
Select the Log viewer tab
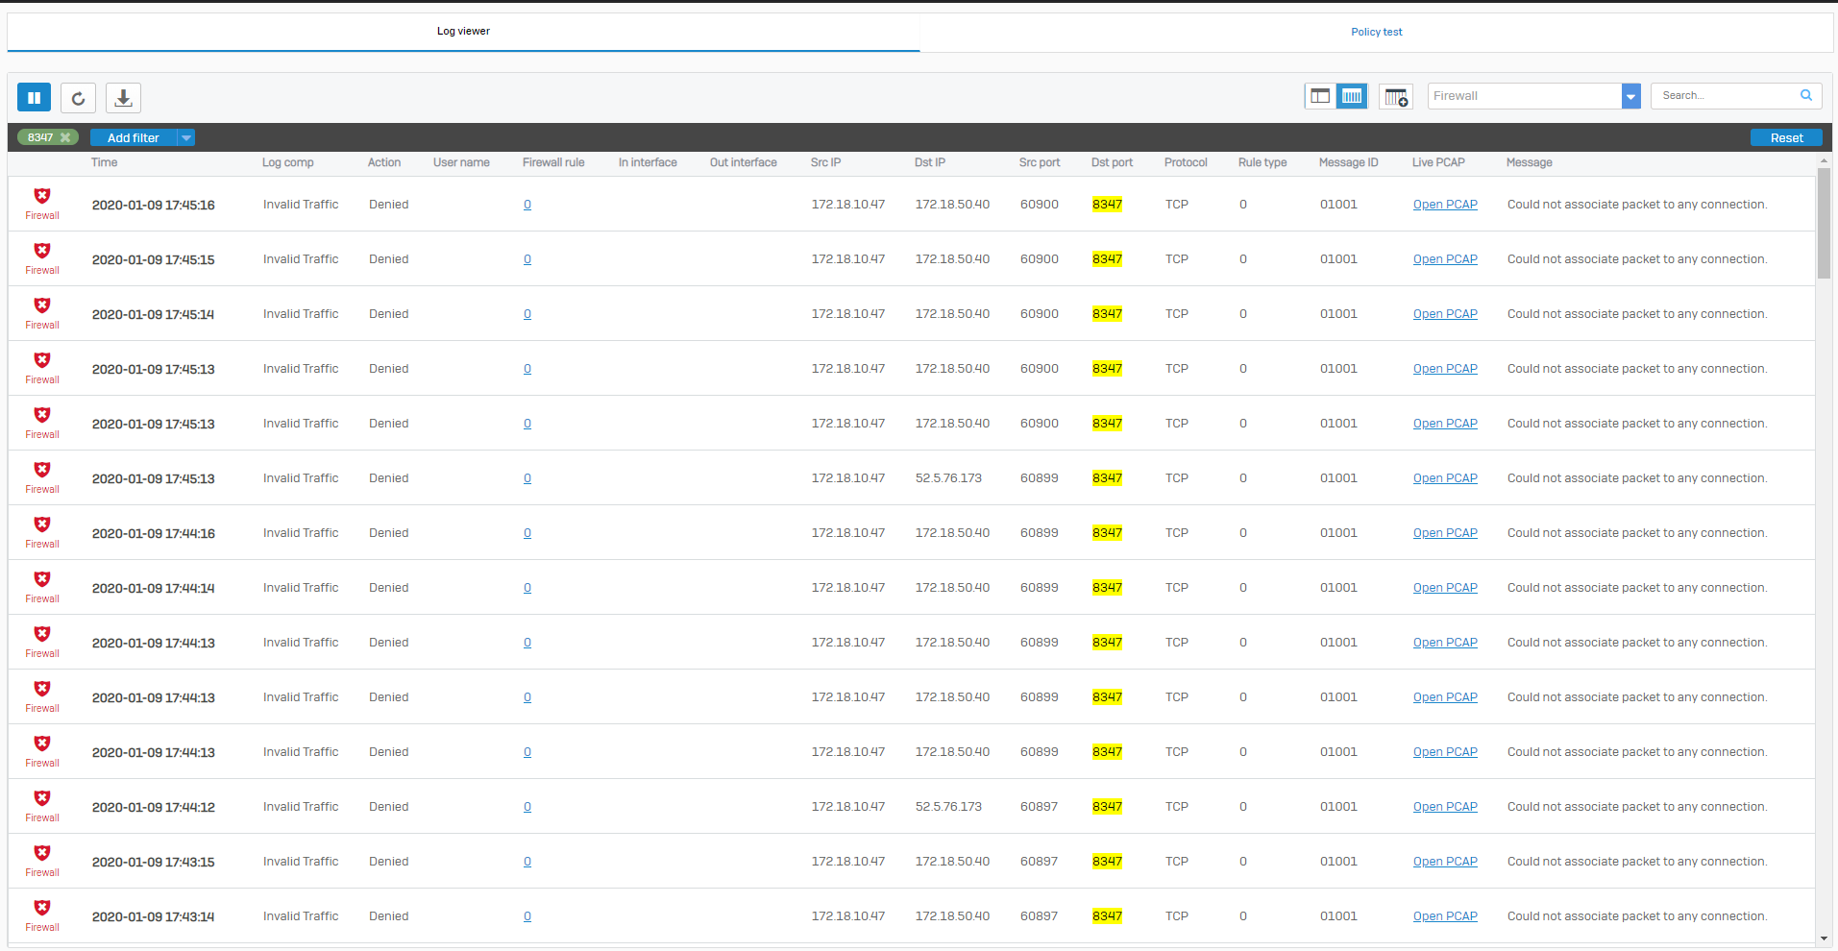pyautogui.click(x=463, y=32)
